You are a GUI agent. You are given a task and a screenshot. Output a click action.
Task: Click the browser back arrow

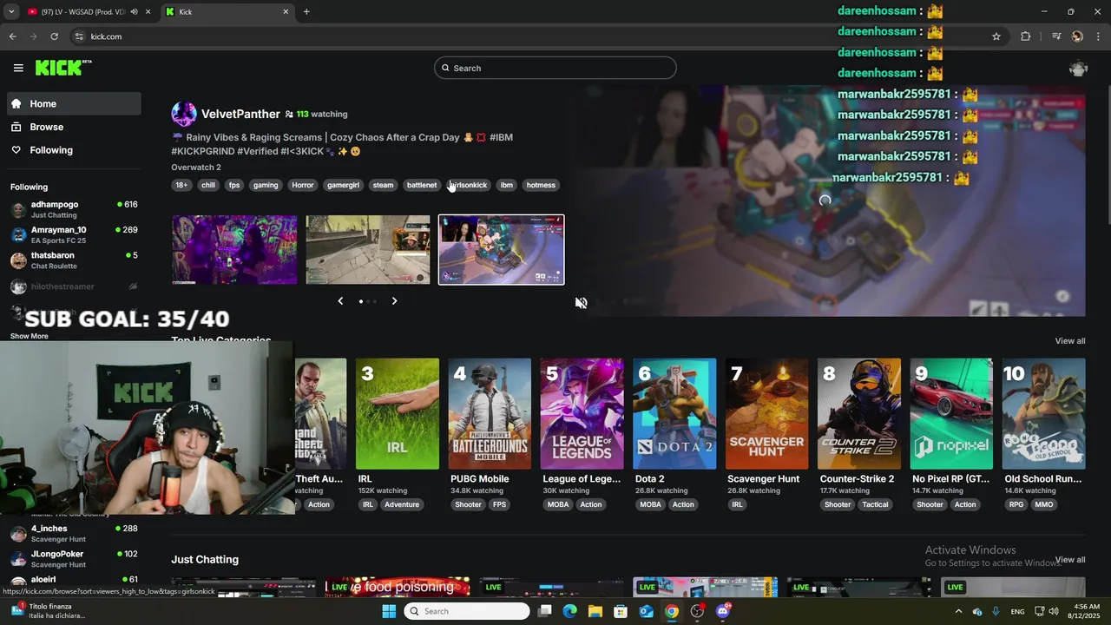pos(13,36)
